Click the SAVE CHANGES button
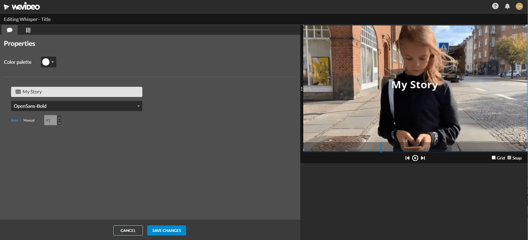Screen dimensions: 528x240 pos(166,230)
